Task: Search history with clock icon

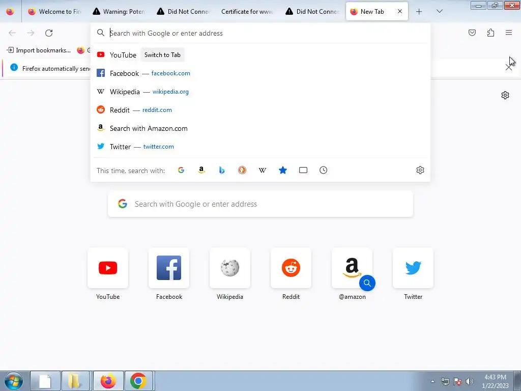Action: pos(323,170)
